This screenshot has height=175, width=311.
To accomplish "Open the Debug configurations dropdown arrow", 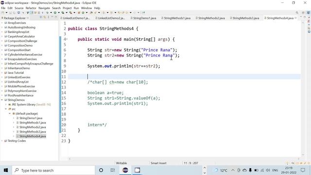I will (x=51, y=13).
